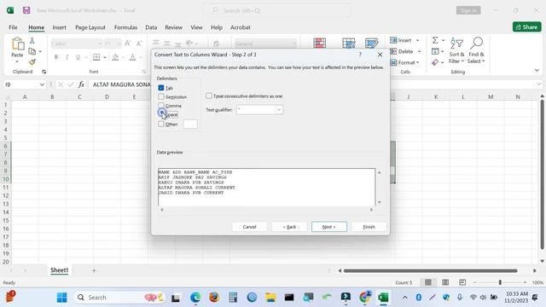Open the View ribbon tab
Screen dimensions: 546x307
[x=196, y=27]
